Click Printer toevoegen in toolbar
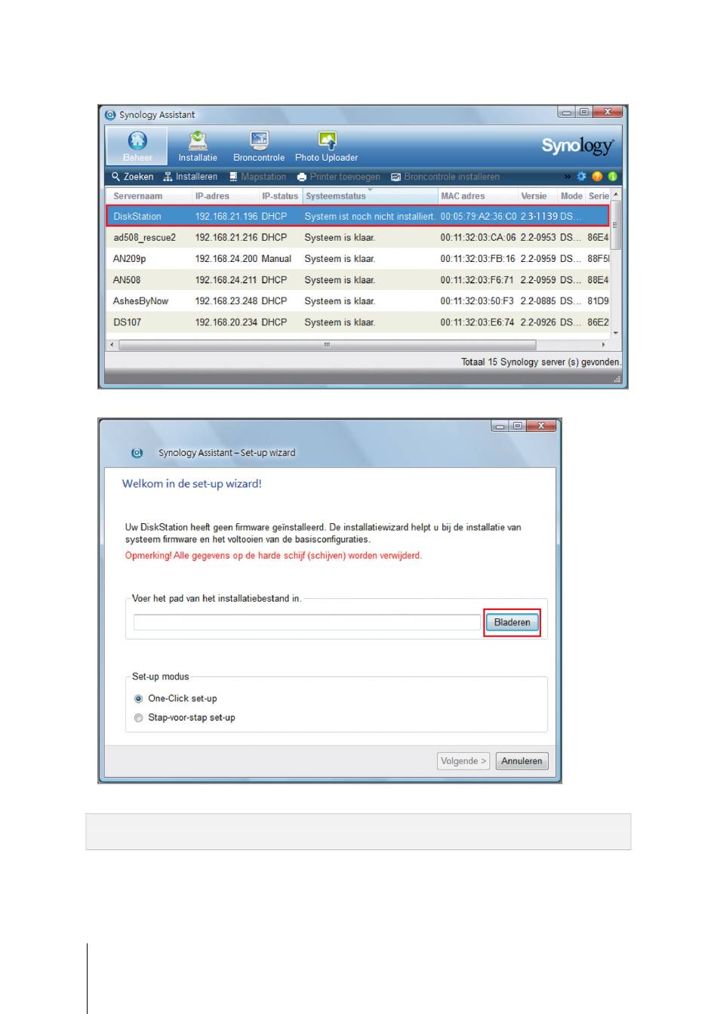Screen dimensions: 717x1014 [x=338, y=177]
